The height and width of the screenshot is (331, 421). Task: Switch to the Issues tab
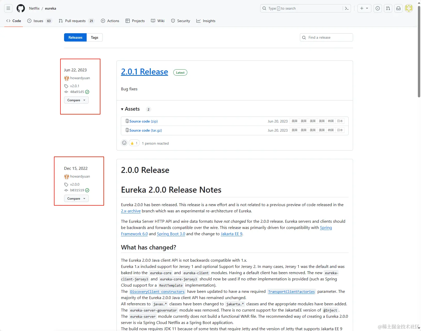(x=40, y=21)
